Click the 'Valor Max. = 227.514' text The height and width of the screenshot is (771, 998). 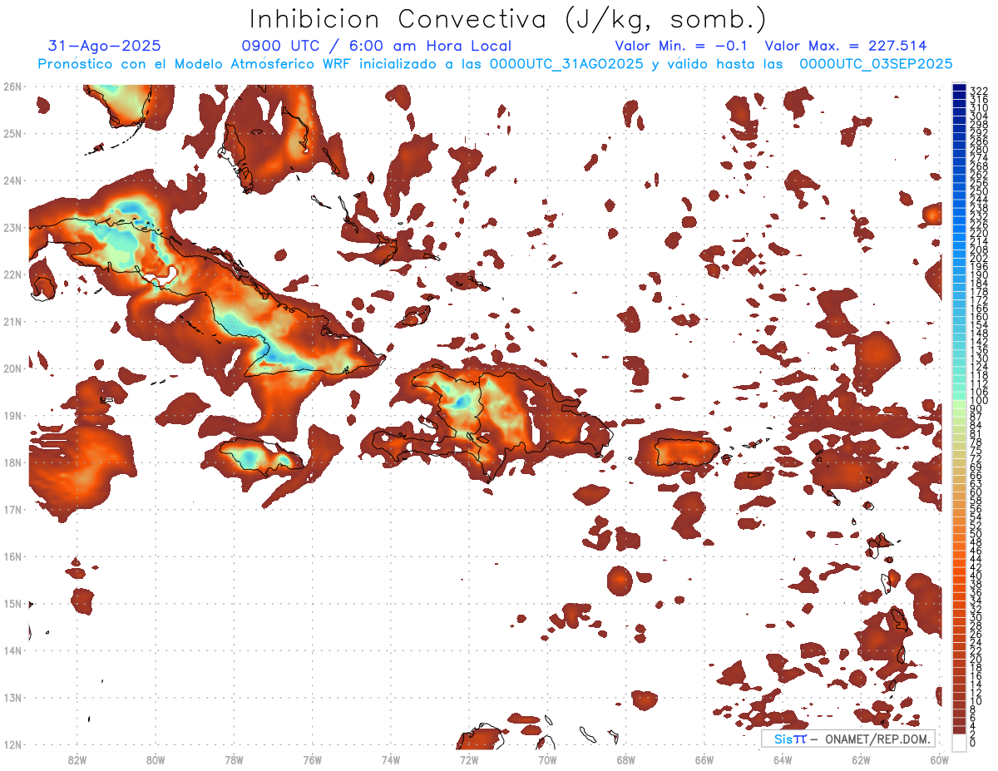pos(846,46)
